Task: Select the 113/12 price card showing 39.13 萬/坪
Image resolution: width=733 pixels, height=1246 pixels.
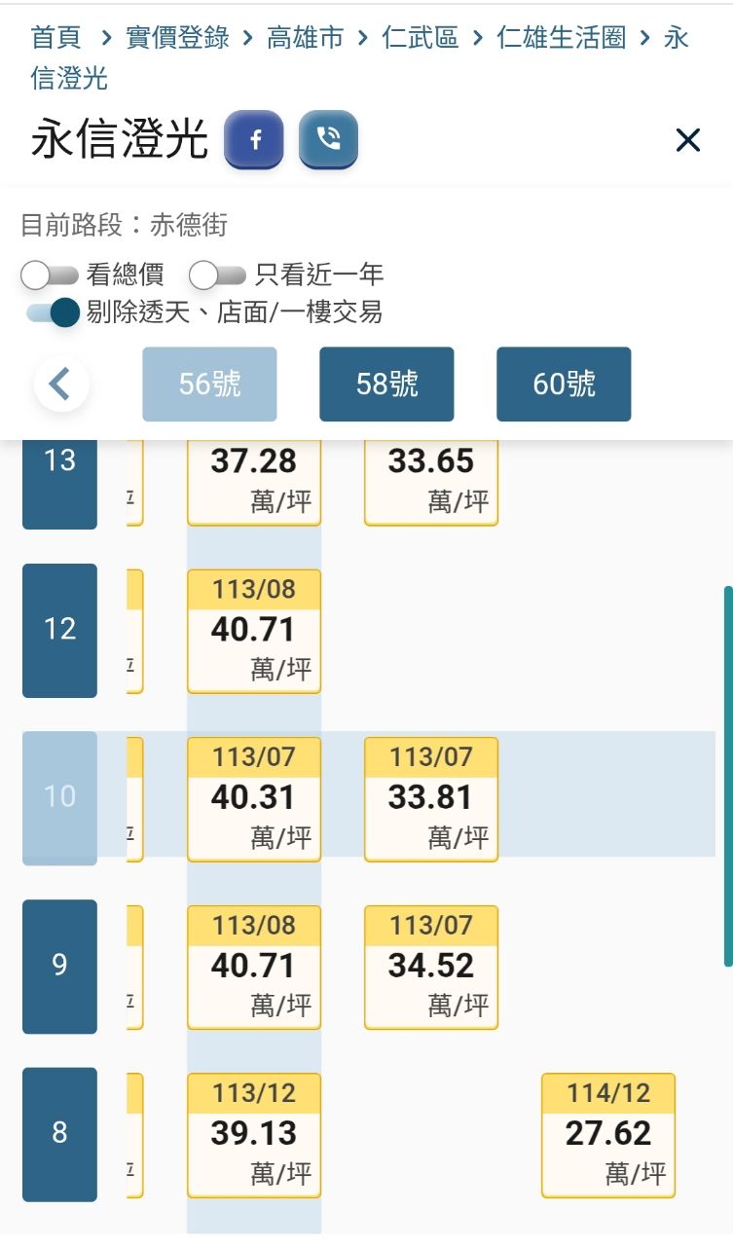Action: 253,1135
